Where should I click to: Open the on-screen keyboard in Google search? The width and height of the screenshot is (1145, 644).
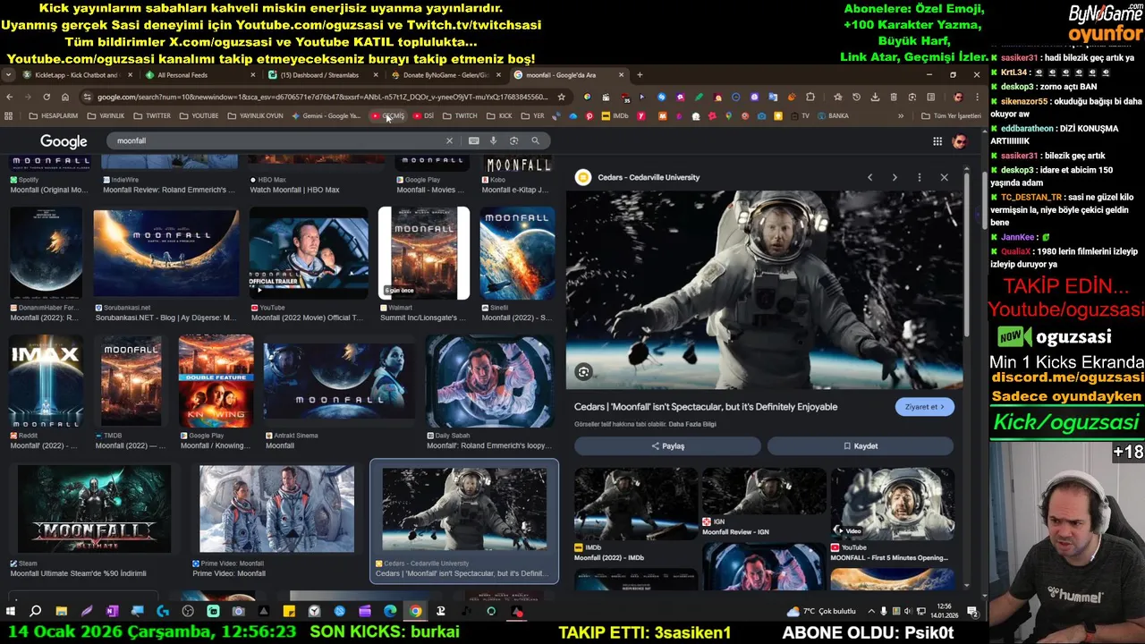[473, 140]
